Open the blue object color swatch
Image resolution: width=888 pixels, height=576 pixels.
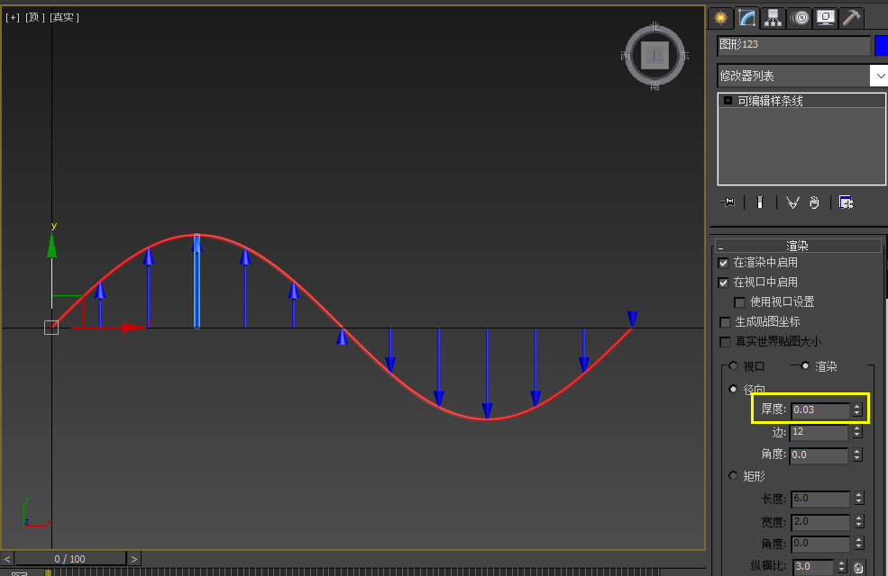pyautogui.click(x=881, y=46)
